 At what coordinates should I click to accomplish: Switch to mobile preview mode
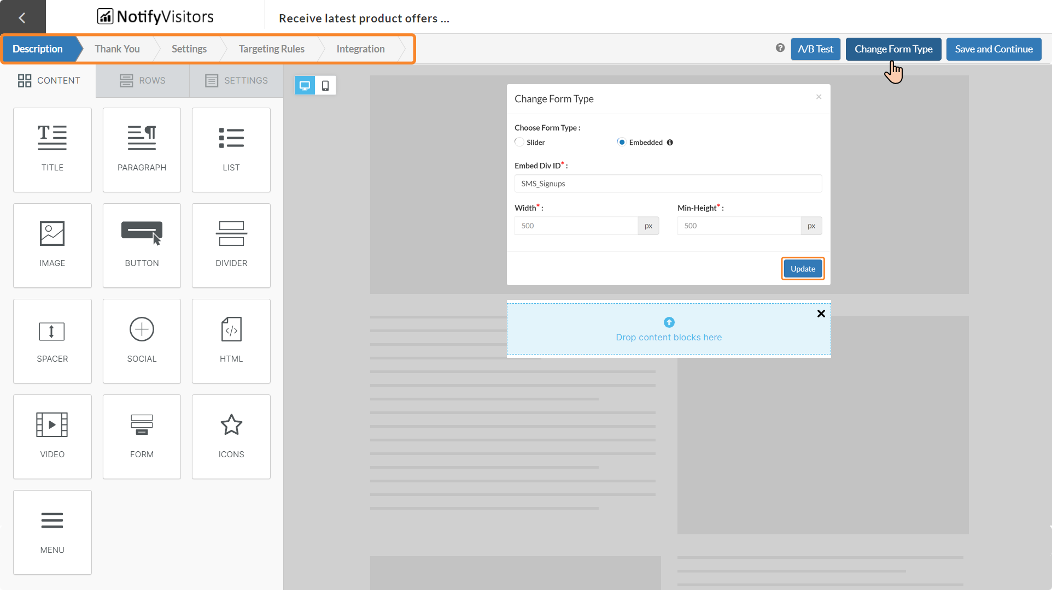325,85
